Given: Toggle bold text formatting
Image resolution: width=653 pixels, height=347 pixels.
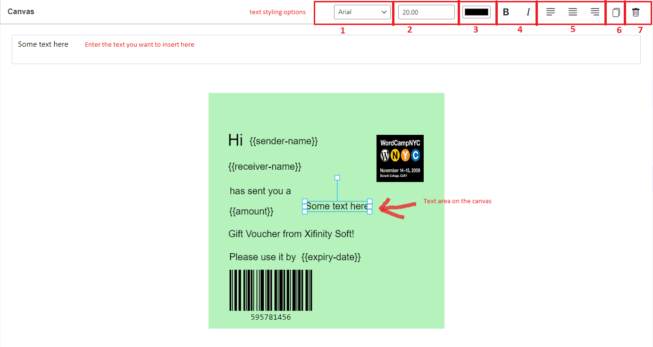Looking at the screenshot, I should [506, 12].
